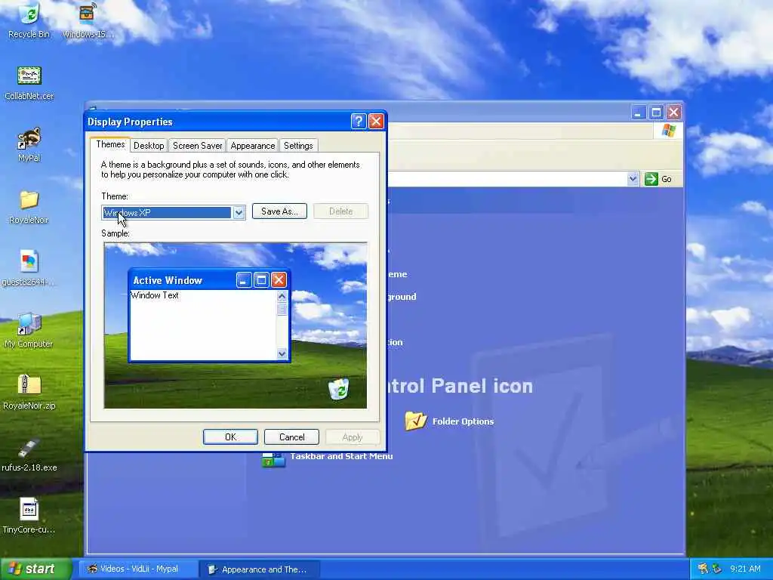Click the Taskbar and Start Menu icon
The height and width of the screenshot is (580, 773).
pyautogui.click(x=273, y=460)
